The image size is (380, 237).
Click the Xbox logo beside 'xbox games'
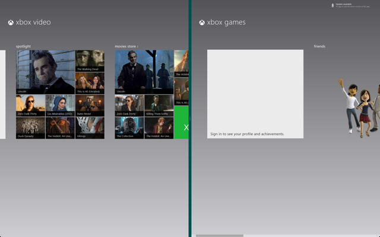click(202, 23)
